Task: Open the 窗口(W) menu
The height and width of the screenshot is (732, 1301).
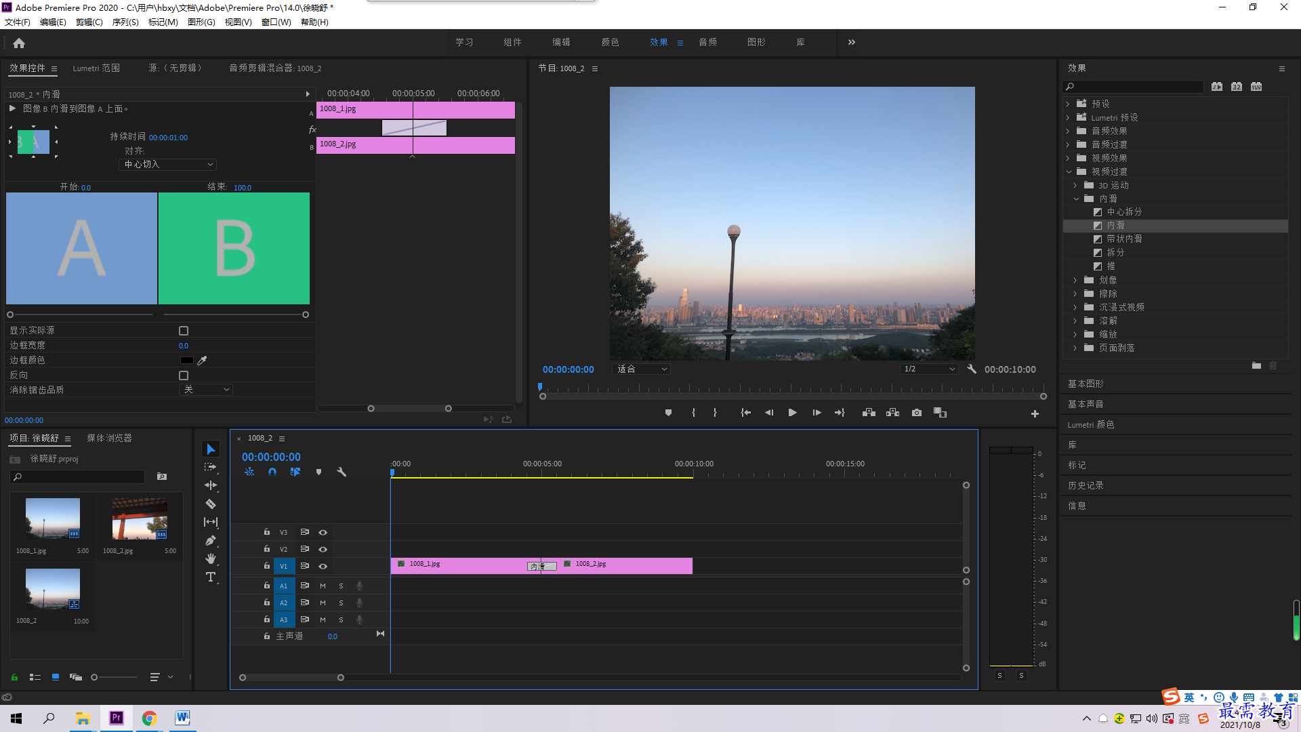Action: point(276,22)
